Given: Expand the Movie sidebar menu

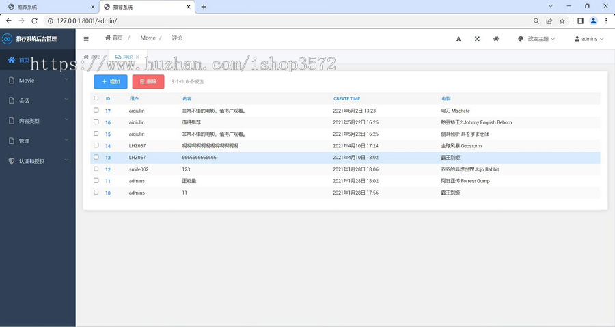Looking at the screenshot, I should (x=38, y=81).
